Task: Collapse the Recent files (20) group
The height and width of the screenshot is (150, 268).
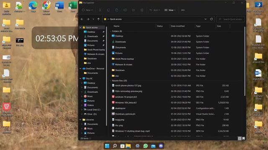Action: click(111, 80)
